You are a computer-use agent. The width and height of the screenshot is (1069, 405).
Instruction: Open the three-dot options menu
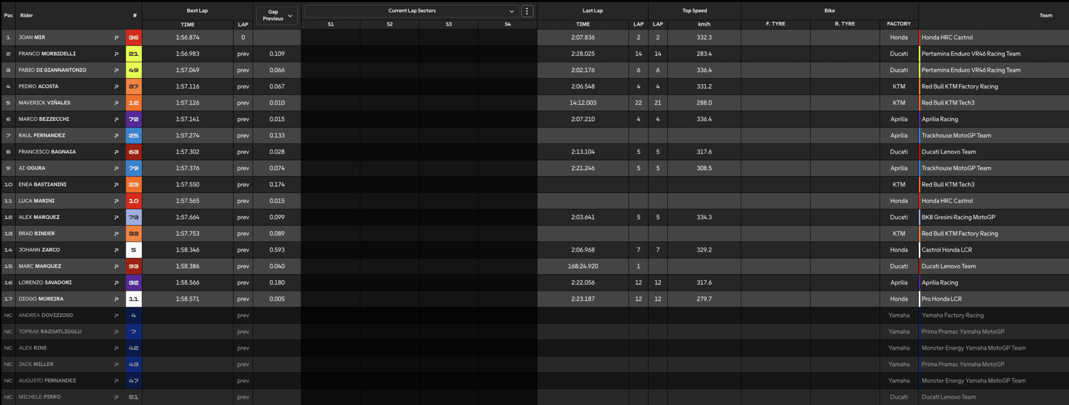pyautogui.click(x=527, y=11)
